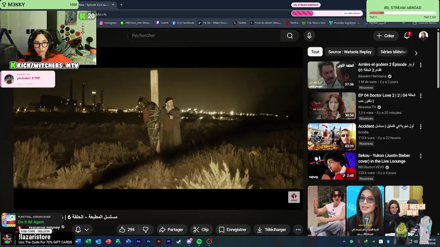
Task: Open The New eToro bookmark
Action: click(x=313, y=23)
